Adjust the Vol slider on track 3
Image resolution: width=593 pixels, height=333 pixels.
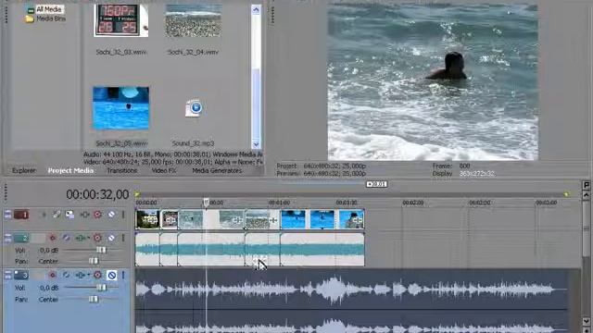101,288
